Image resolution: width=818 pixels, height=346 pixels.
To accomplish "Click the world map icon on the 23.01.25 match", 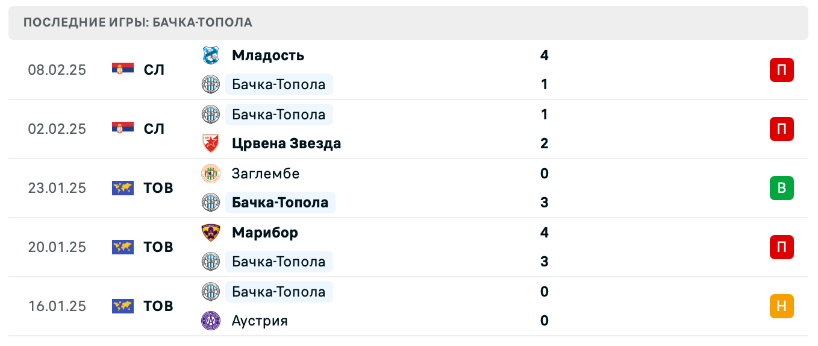I will [123, 188].
